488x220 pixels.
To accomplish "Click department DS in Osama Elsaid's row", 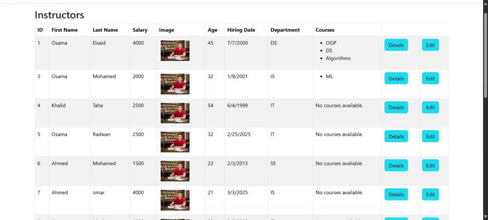I will [274, 43].
